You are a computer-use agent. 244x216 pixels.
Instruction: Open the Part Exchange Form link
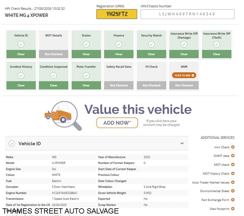coord(215,200)
